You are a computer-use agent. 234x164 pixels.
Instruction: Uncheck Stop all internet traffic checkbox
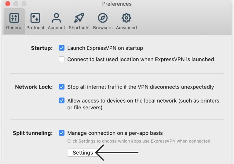click(62, 87)
